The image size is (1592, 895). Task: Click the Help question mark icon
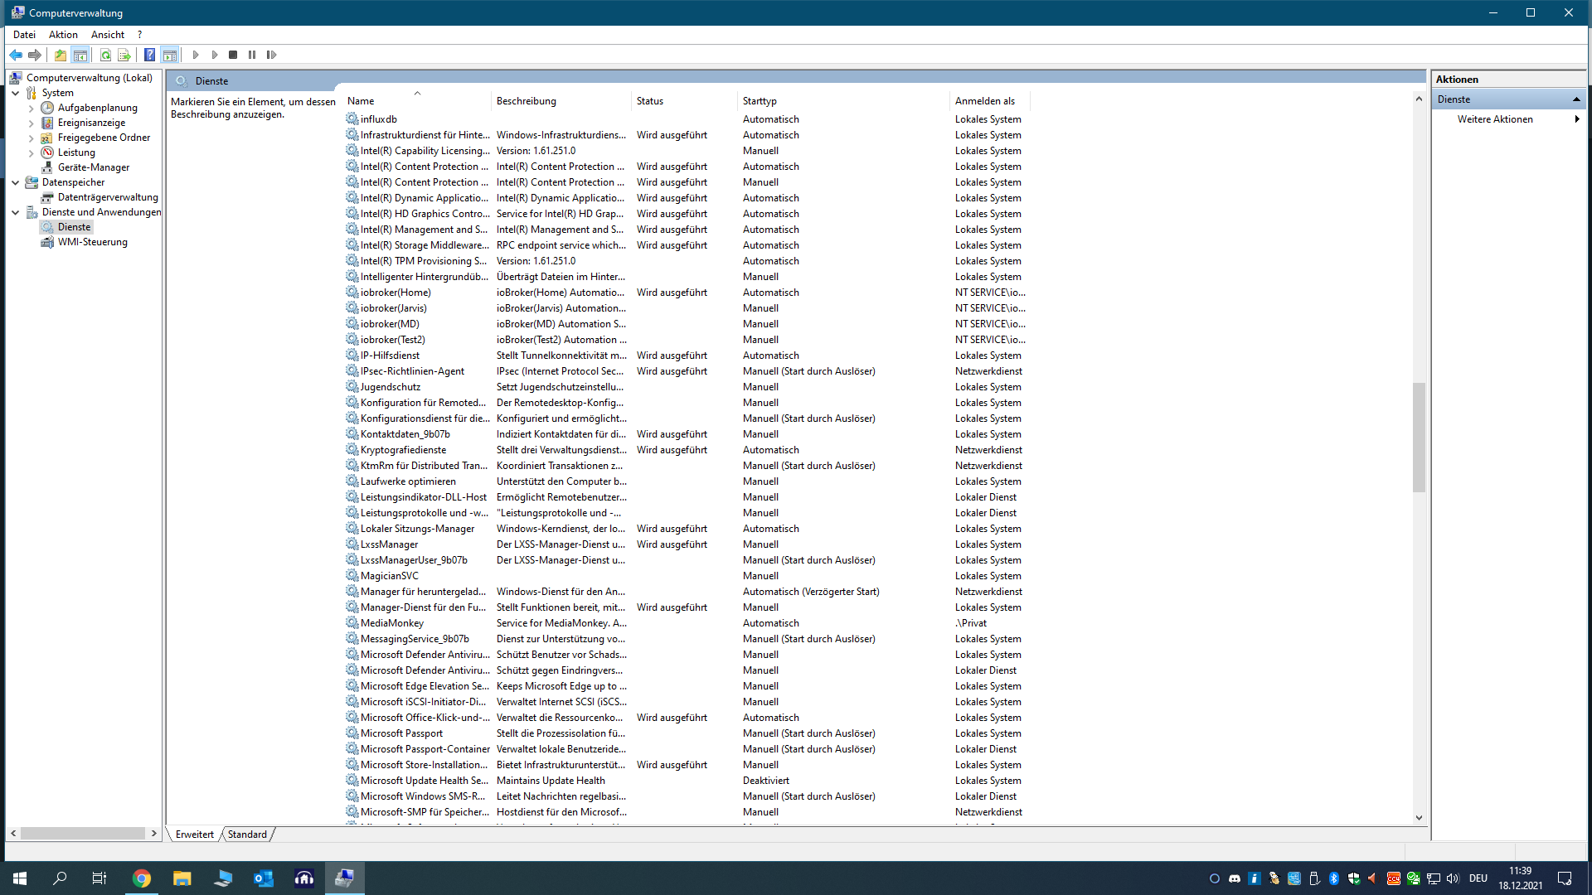point(150,55)
